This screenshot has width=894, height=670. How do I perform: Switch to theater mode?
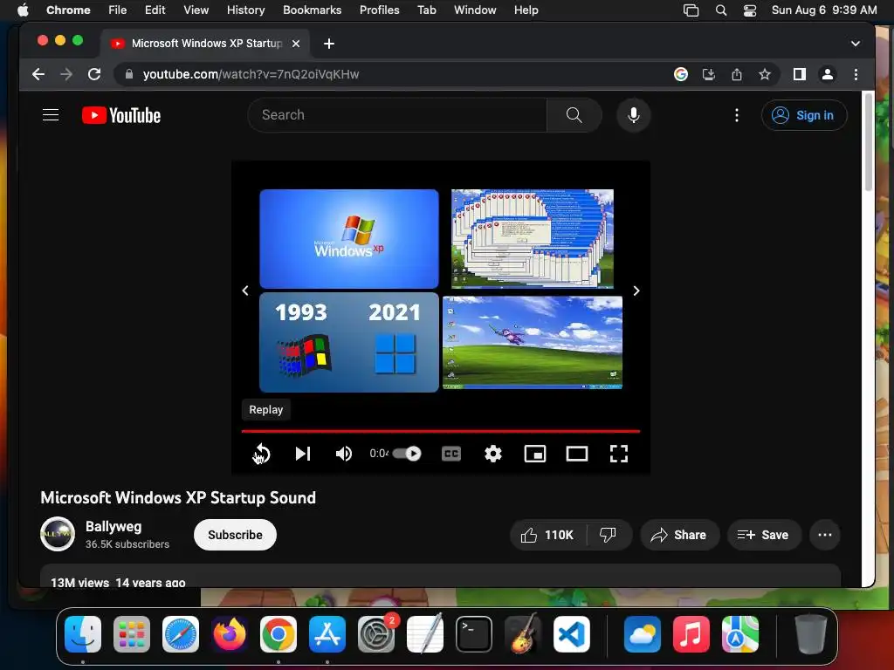pyautogui.click(x=577, y=454)
